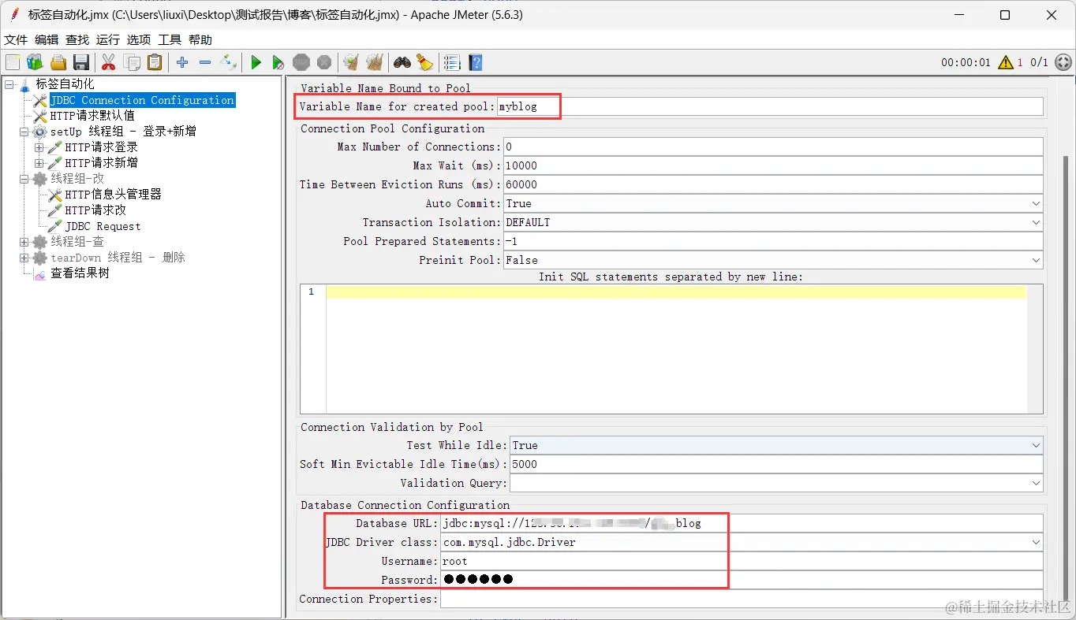Open the 选项 menu
The height and width of the screenshot is (620, 1076).
click(x=139, y=40)
